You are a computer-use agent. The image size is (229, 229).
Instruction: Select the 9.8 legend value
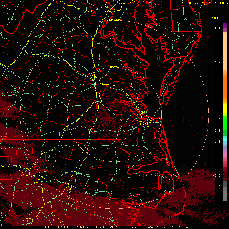tap(218, 28)
